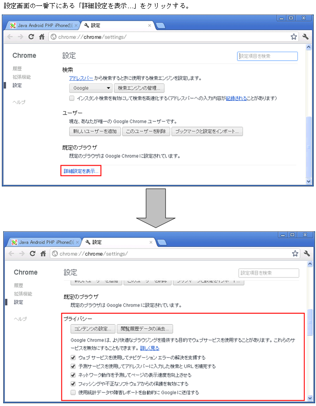Open 拡張機能 in top window sidebar
316x406 pixels.
click(22, 77)
